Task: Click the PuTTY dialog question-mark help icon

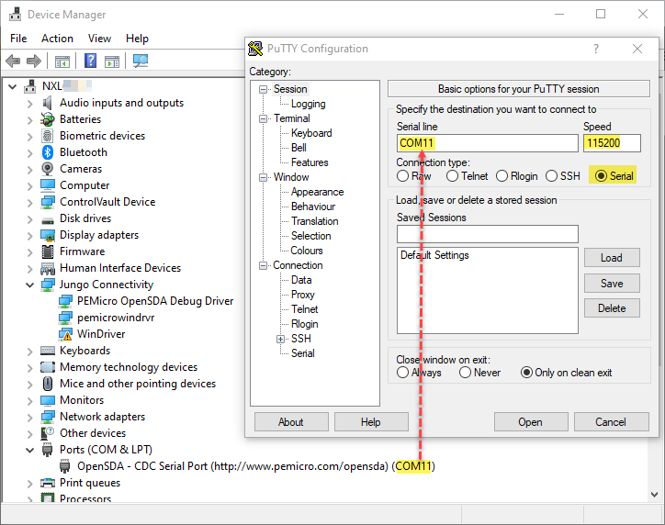Action: (596, 49)
